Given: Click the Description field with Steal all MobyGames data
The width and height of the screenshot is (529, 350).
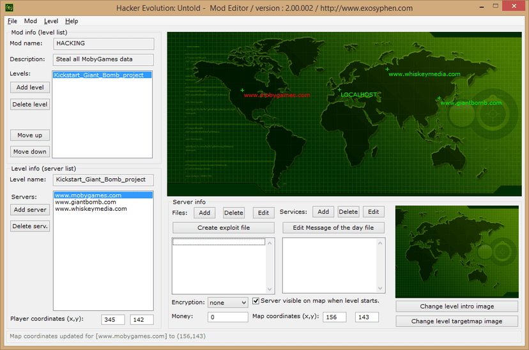Looking at the screenshot, I should 103,59.
